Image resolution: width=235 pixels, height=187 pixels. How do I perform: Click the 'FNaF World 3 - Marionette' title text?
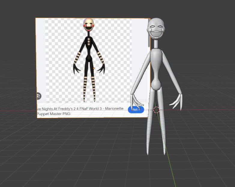tap(101, 109)
